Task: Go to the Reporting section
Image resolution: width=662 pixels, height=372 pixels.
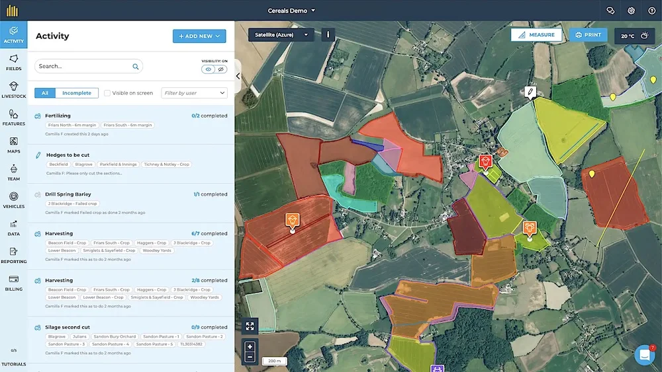Action: [13, 255]
